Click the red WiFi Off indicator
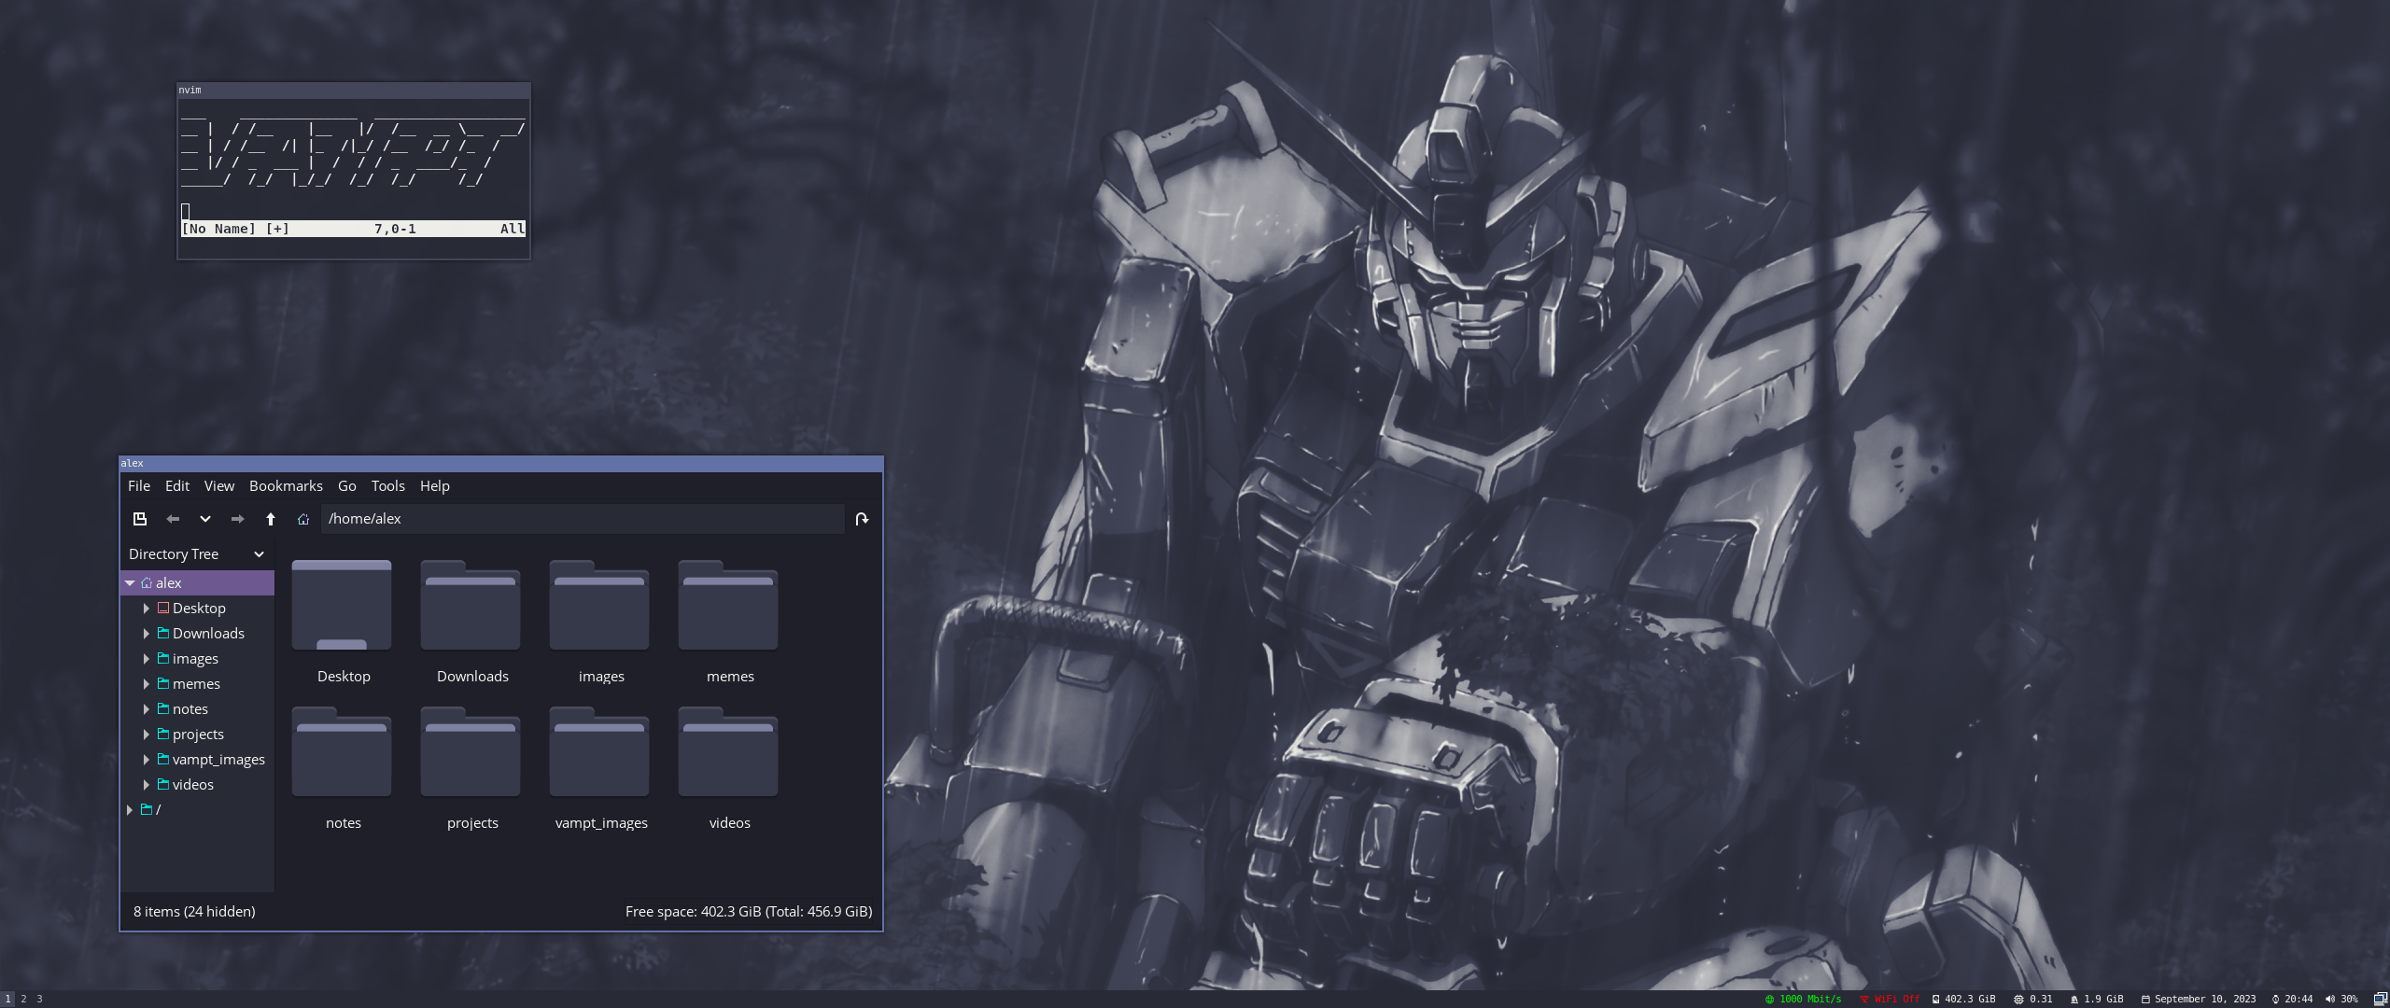Screen dimensions: 2390x1008 1890,999
